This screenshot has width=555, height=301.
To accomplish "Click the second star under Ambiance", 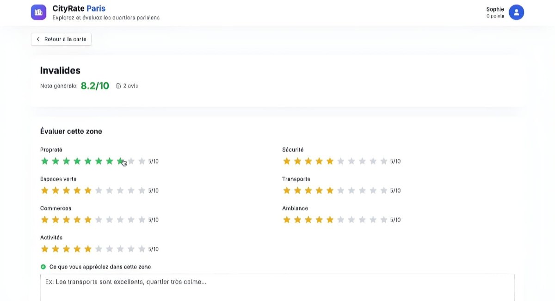I will pyautogui.click(x=297, y=220).
